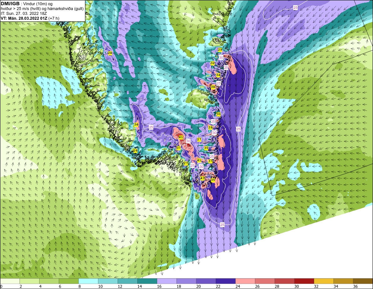The image size is (373, 289).
Task: Click the '16' tick label on color scale
Action: (159, 286)
